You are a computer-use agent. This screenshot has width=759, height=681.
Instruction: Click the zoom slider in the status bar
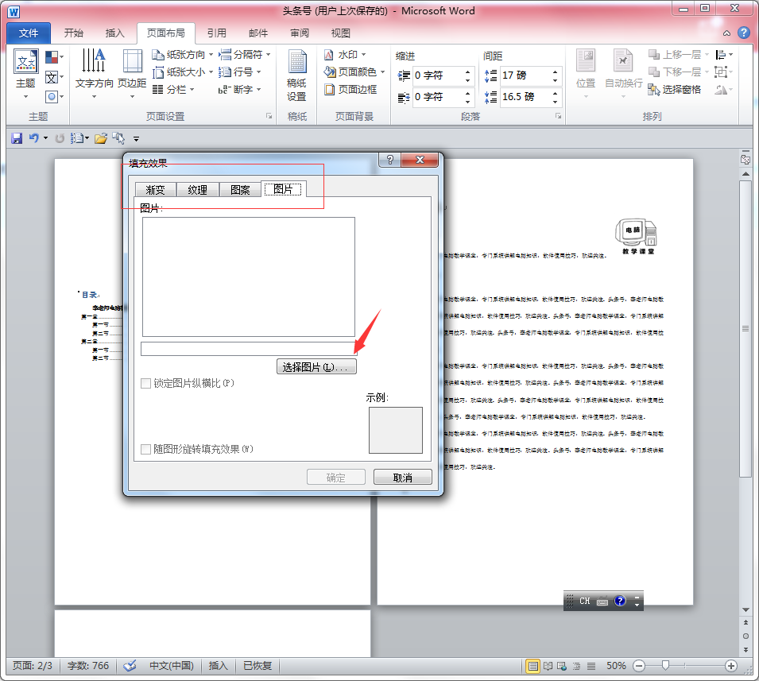pyautogui.click(x=665, y=666)
